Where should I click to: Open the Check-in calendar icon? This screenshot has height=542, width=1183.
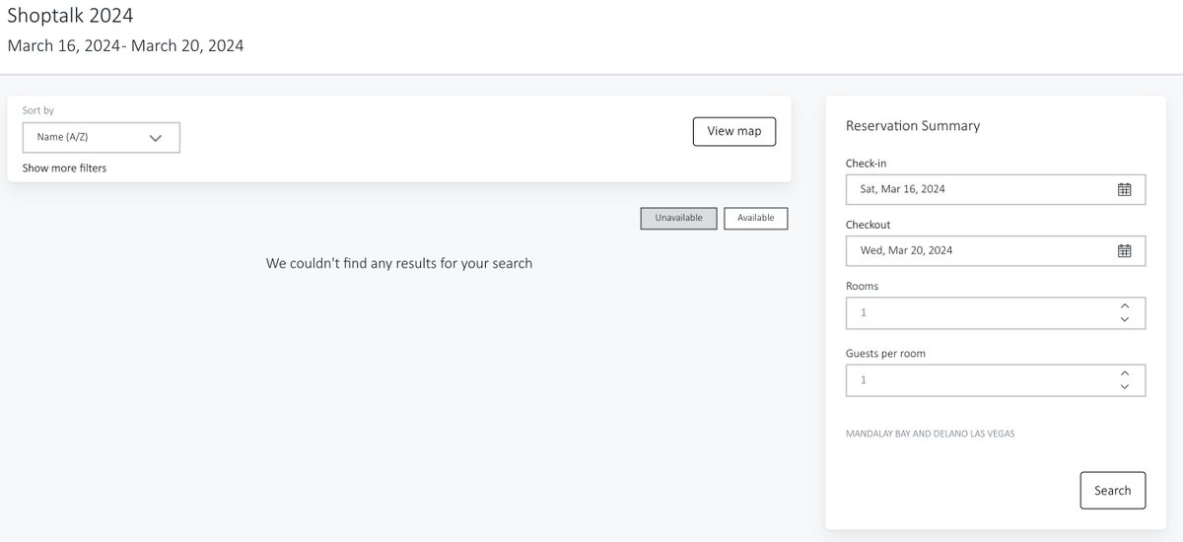pos(1124,189)
